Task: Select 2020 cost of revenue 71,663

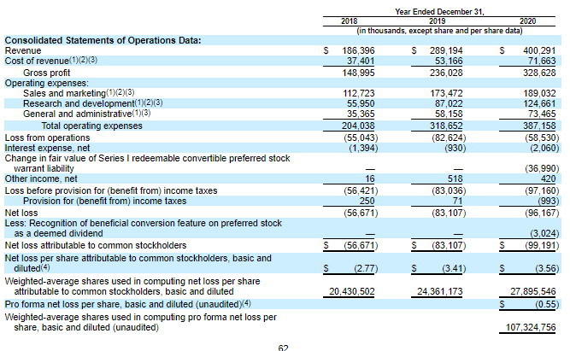Action: click(542, 61)
